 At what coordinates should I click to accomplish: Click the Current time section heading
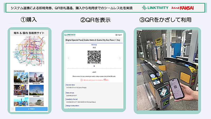tap(70, 85)
